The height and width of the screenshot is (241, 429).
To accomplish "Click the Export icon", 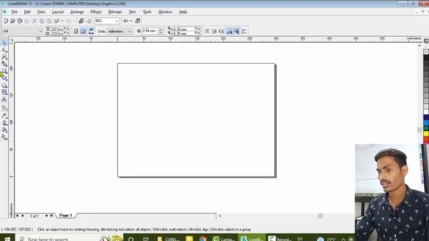I will [x=88, y=21].
